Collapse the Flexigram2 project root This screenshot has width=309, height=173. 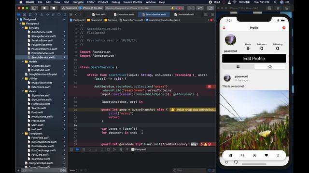[17, 19]
